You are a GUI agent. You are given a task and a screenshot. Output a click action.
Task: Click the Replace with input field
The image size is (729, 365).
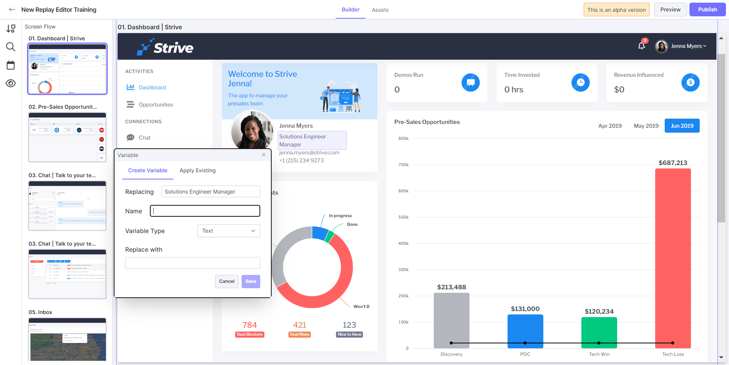point(193,263)
